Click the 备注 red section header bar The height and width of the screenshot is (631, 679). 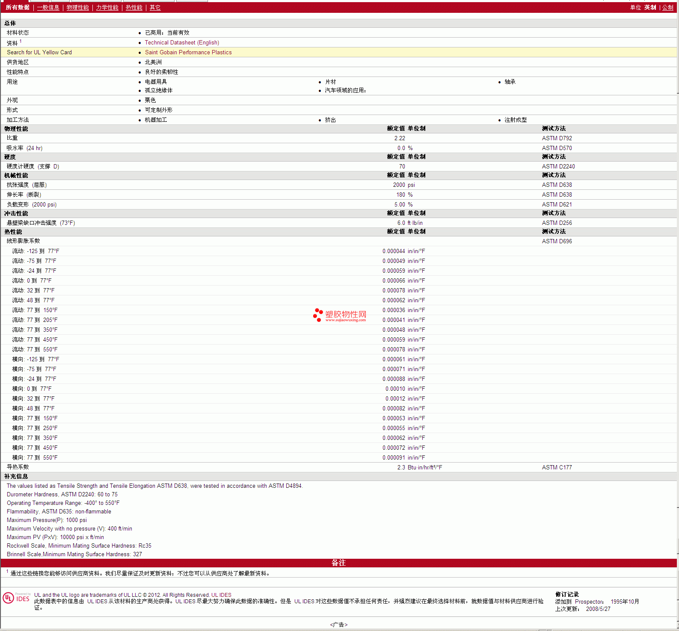pyautogui.click(x=339, y=563)
